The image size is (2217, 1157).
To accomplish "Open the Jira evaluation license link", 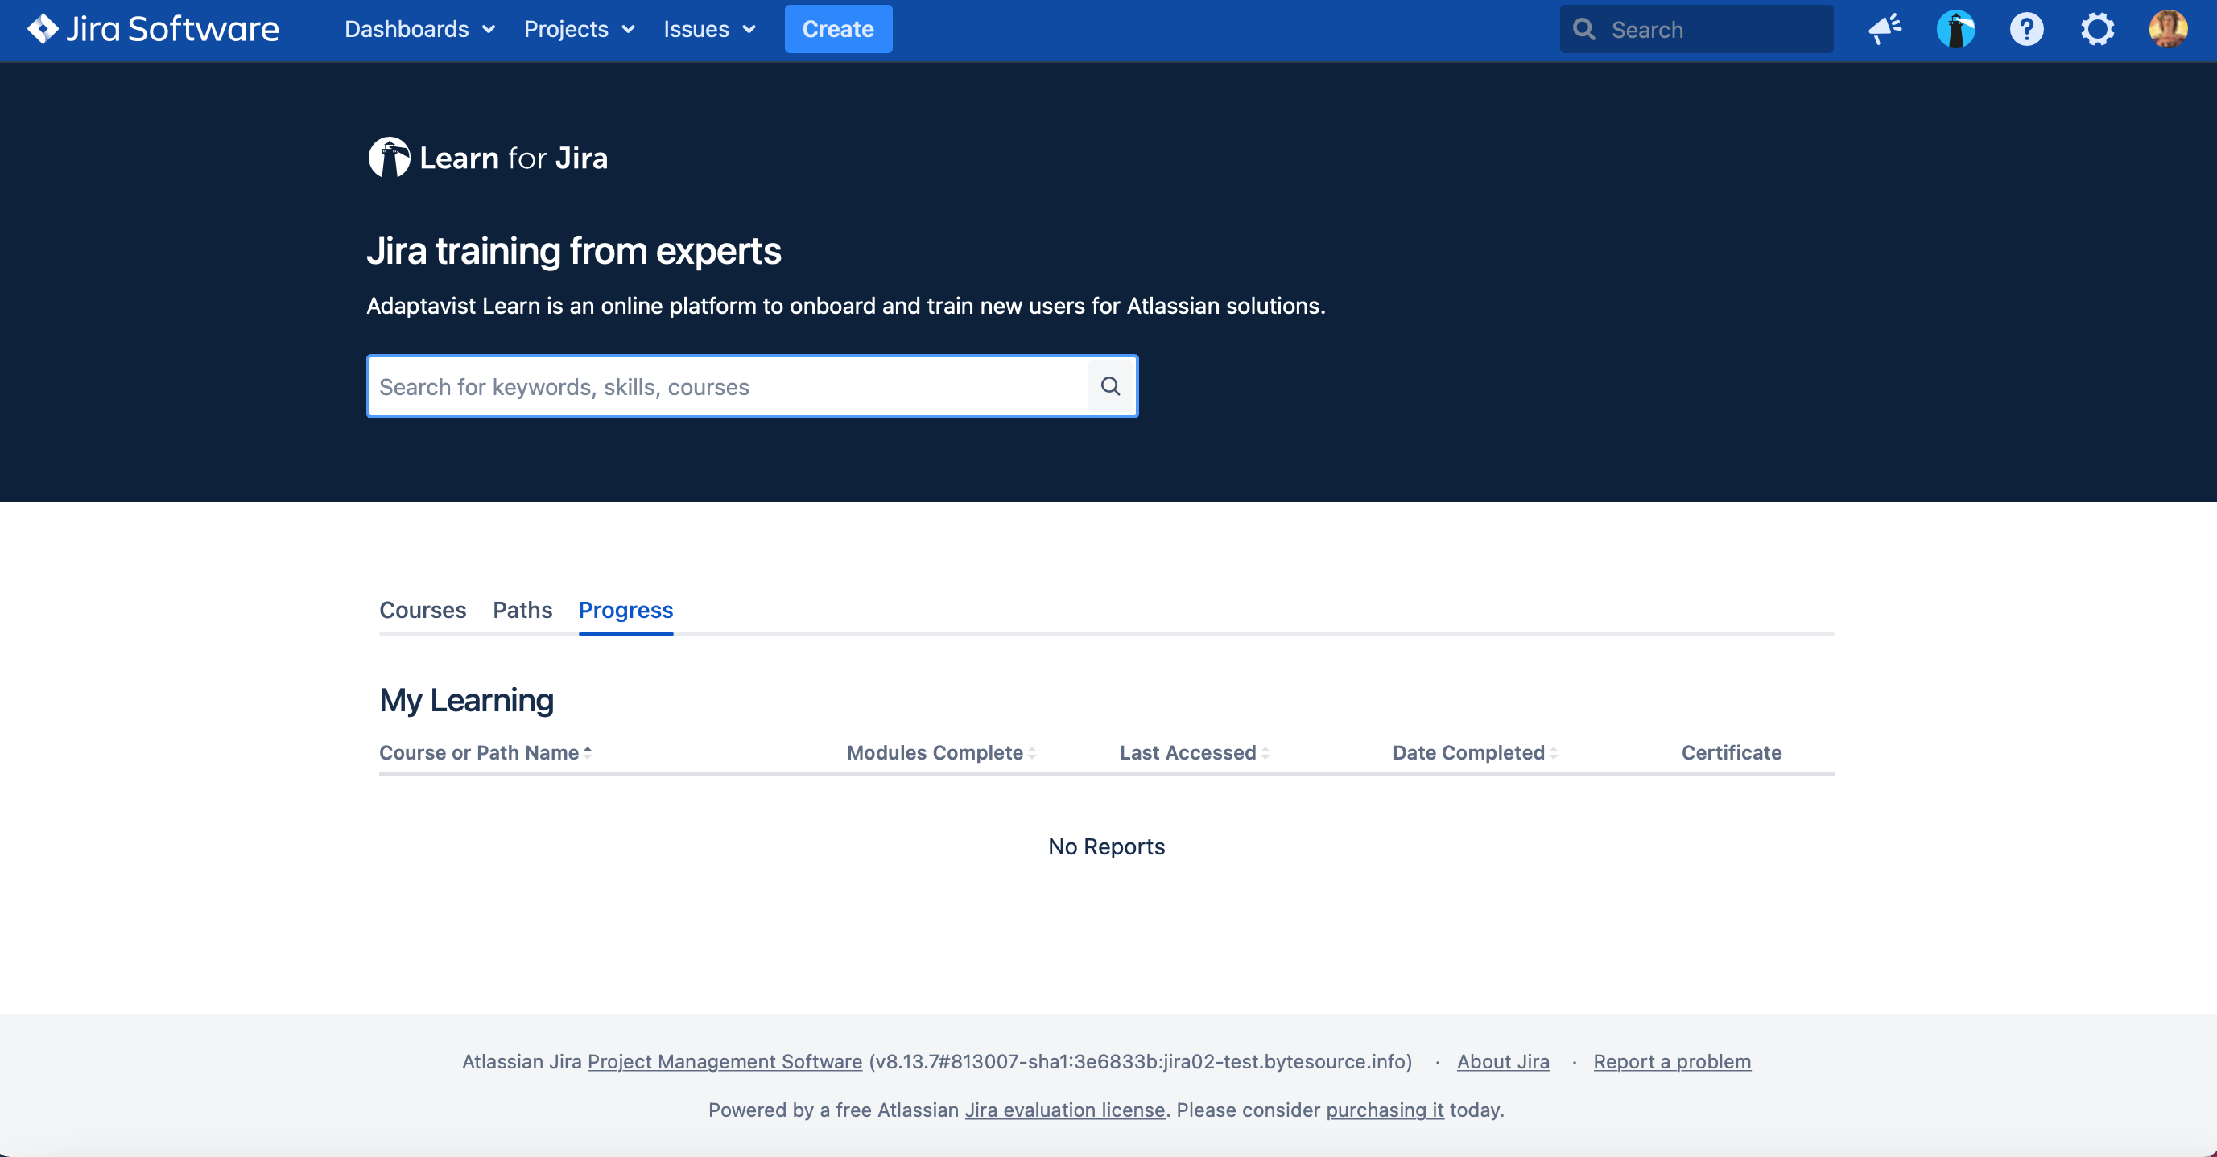I will coord(1064,1110).
